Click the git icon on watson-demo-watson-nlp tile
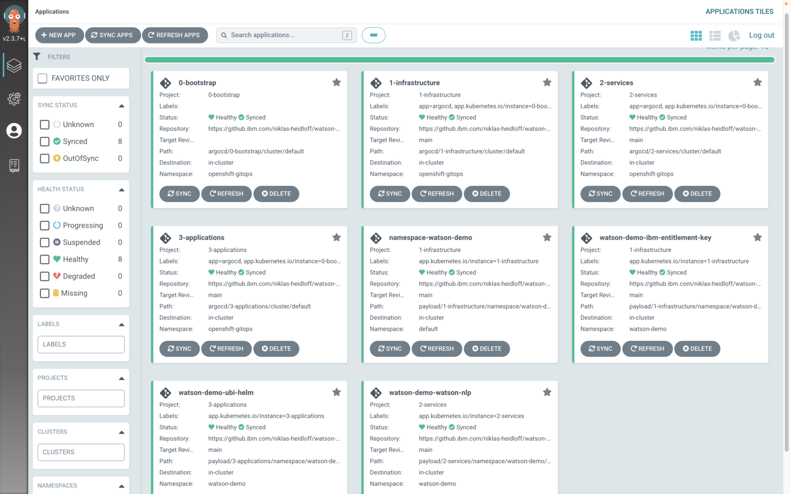This screenshot has width=790, height=494. (x=376, y=393)
